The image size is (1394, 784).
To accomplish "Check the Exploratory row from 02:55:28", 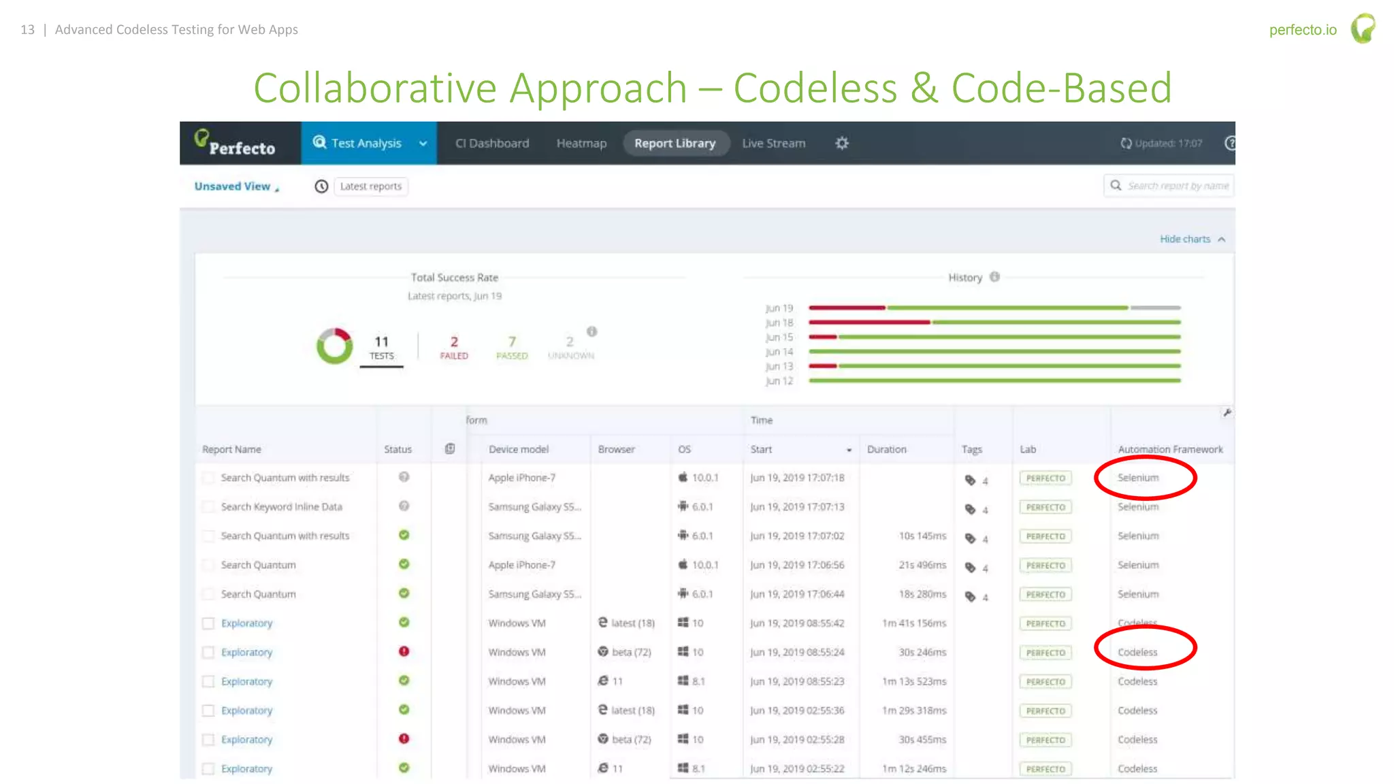I will click(208, 740).
